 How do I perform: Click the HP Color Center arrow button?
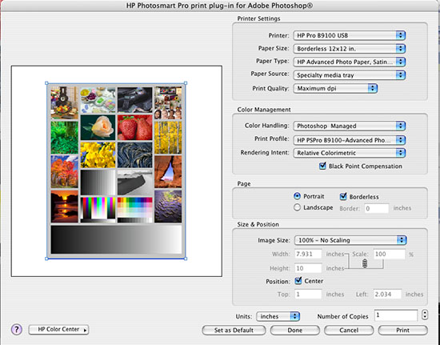click(58, 330)
